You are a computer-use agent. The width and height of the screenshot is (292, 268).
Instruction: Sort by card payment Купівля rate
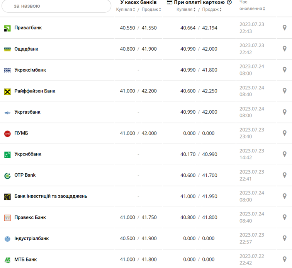pyautogui.click(x=186, y=10)
